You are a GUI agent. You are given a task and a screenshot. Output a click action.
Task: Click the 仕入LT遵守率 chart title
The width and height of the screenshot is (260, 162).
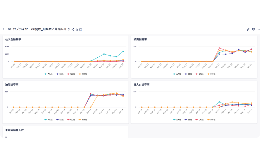142,85
